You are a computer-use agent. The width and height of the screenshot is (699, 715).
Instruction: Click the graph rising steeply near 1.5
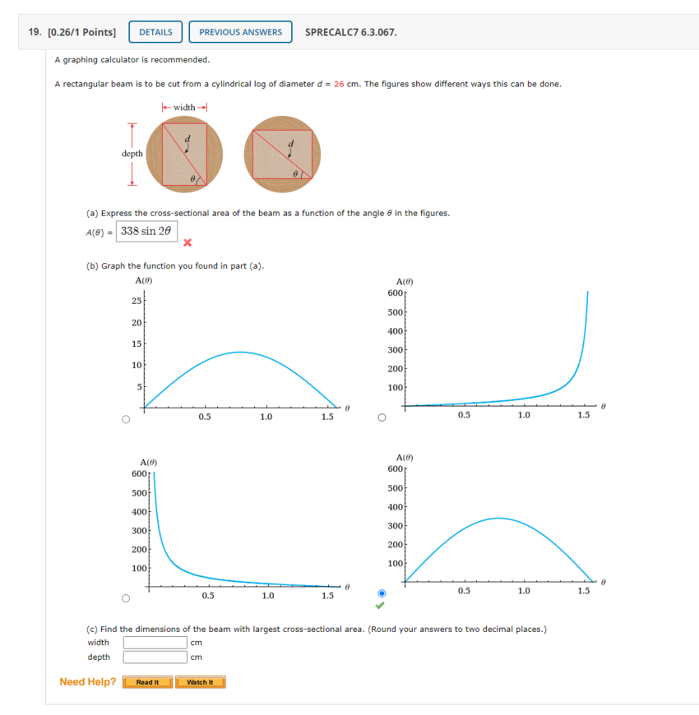coord(497,349)
